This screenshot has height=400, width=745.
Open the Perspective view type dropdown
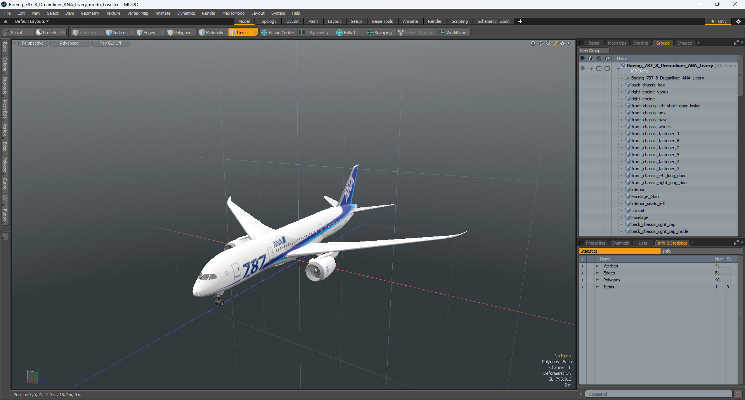click(x=33, y=43)
